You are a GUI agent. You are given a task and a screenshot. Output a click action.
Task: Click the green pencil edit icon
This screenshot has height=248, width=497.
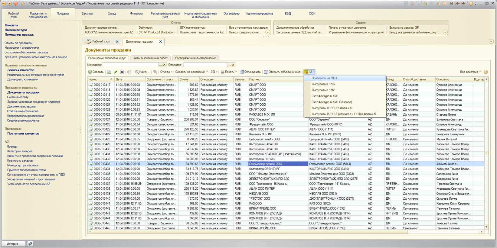click(116, 72)
